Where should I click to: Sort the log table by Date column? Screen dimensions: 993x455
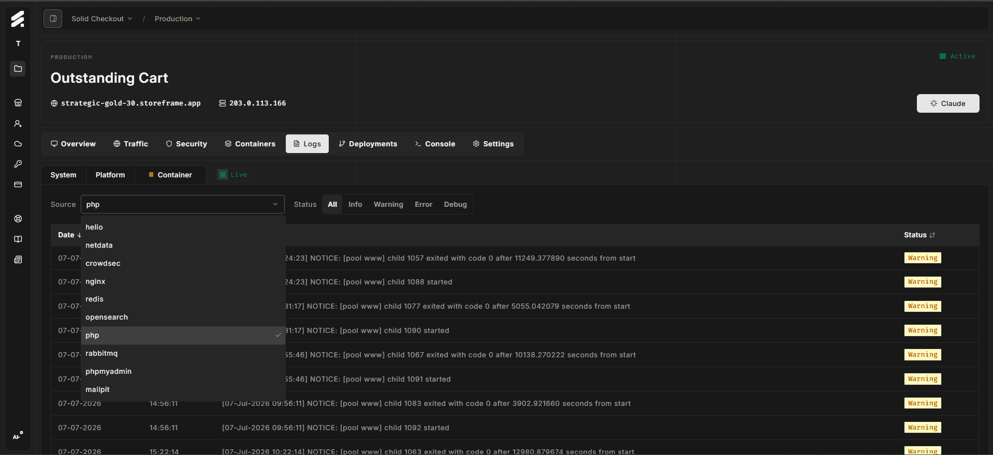point(69,235)
